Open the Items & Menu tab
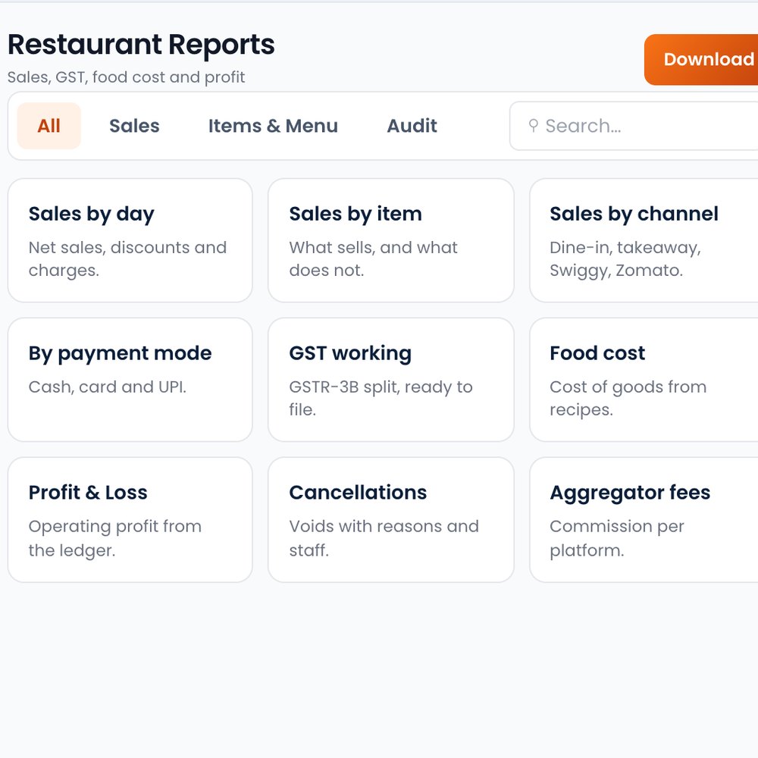Viewport: 758px width, 758px height. click(x=273, y=126)
